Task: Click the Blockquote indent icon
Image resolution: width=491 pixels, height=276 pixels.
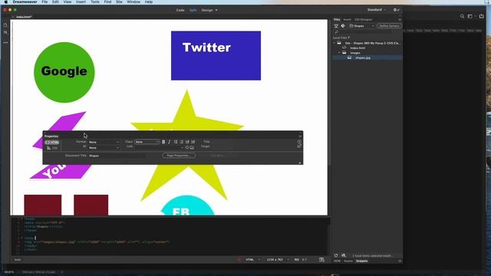Action: 193,142
